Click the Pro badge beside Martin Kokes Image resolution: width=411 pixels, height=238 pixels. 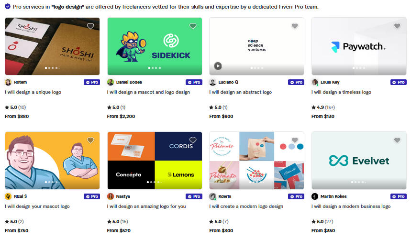pos(398,196)
